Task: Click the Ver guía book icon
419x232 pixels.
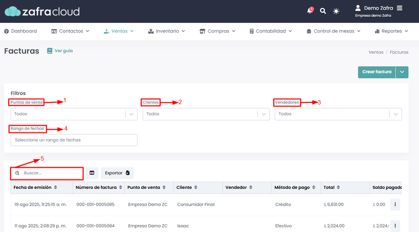Action: [x=50, y=51]
